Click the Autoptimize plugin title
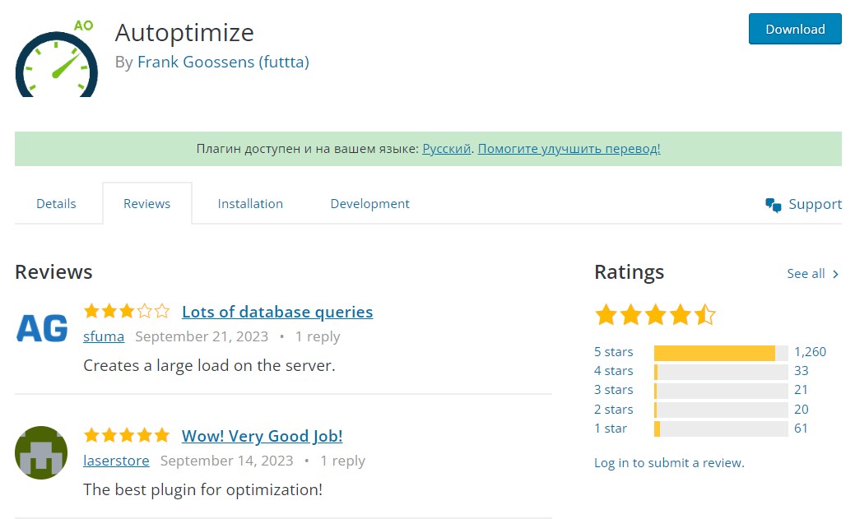855x519 pixels. pyautogui.click(x=184, y=33)
